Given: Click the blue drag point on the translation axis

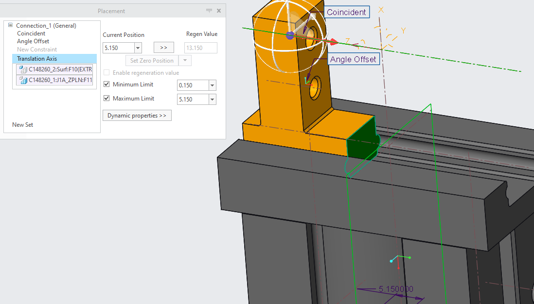Looking at the screenshot, I should (x=290, y=34).
